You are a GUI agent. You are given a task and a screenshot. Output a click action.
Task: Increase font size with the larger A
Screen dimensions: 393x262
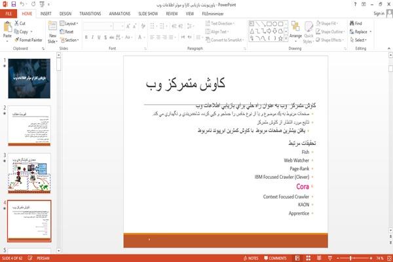click(x=128, y=26)
